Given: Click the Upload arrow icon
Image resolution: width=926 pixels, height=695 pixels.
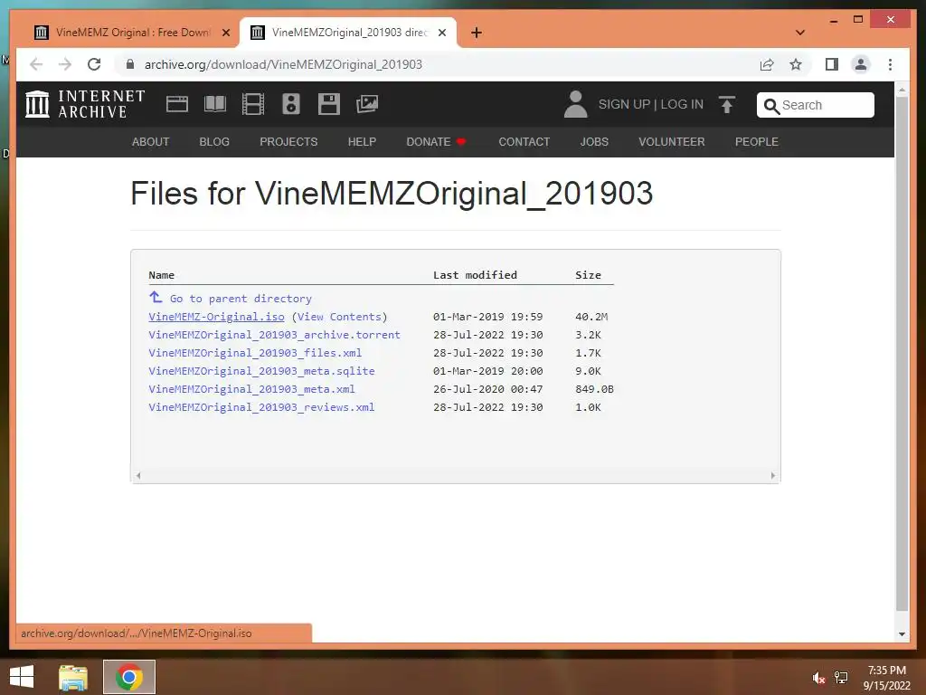Looking at the screenshot, I should click(727, 105).
